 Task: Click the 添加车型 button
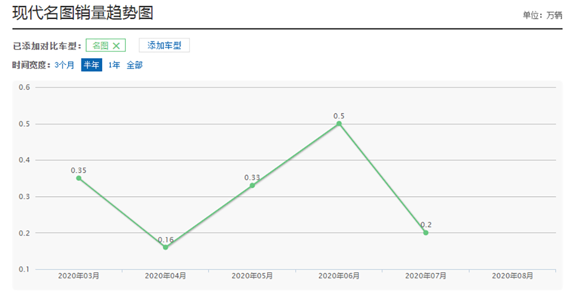164,45
